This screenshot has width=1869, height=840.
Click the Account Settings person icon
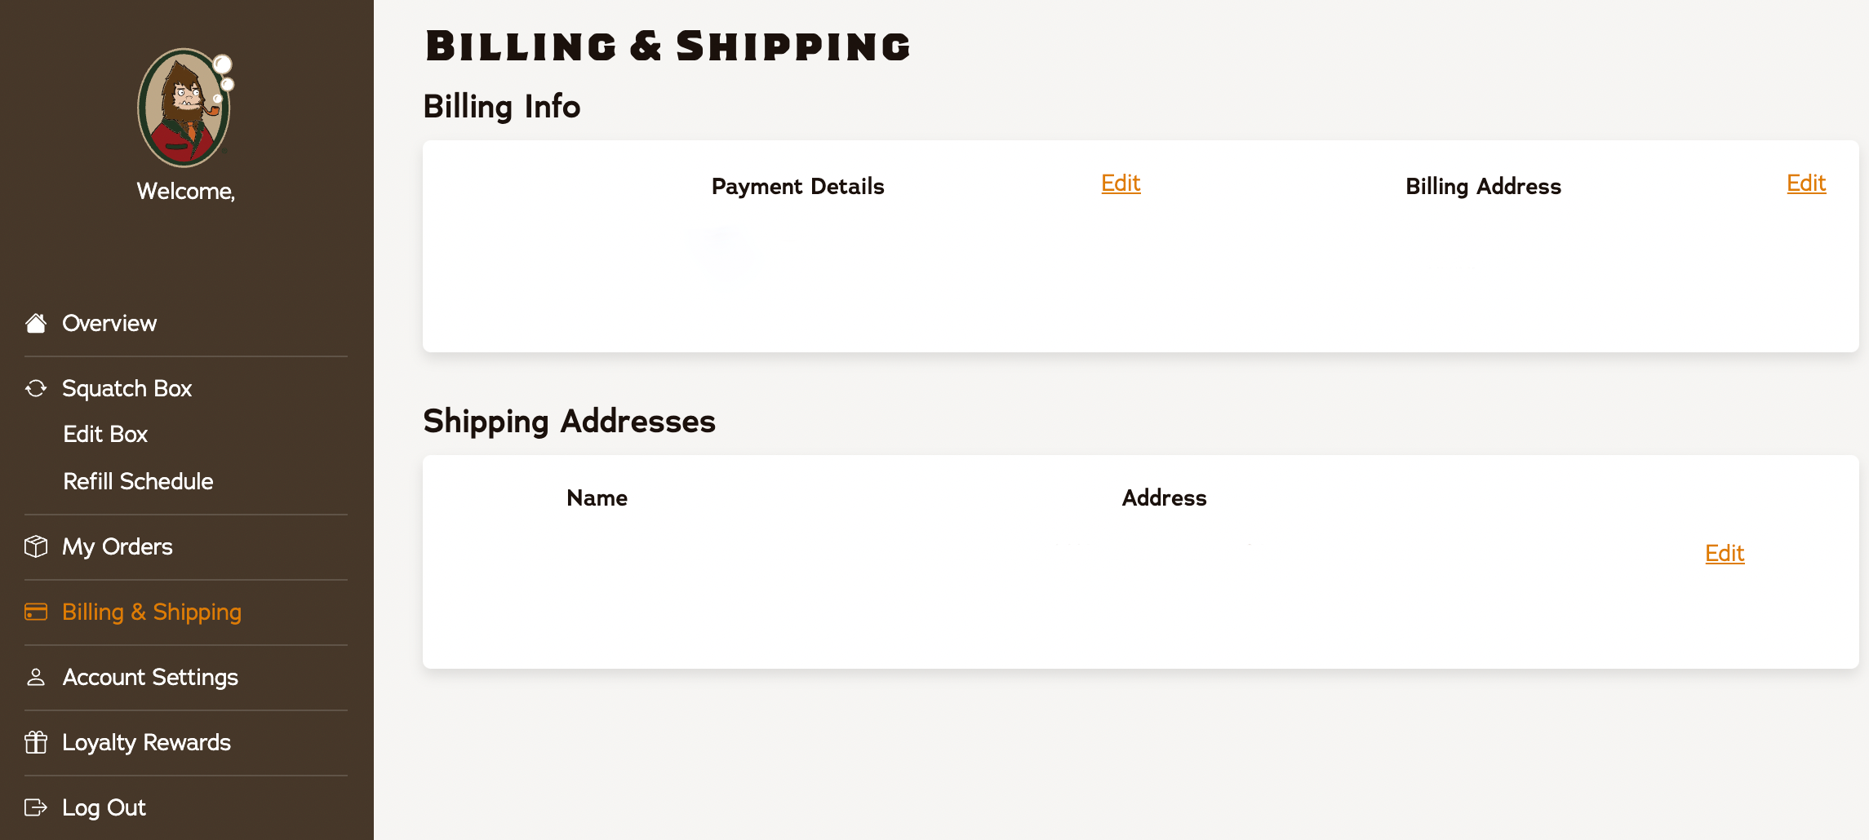(36, 677)
